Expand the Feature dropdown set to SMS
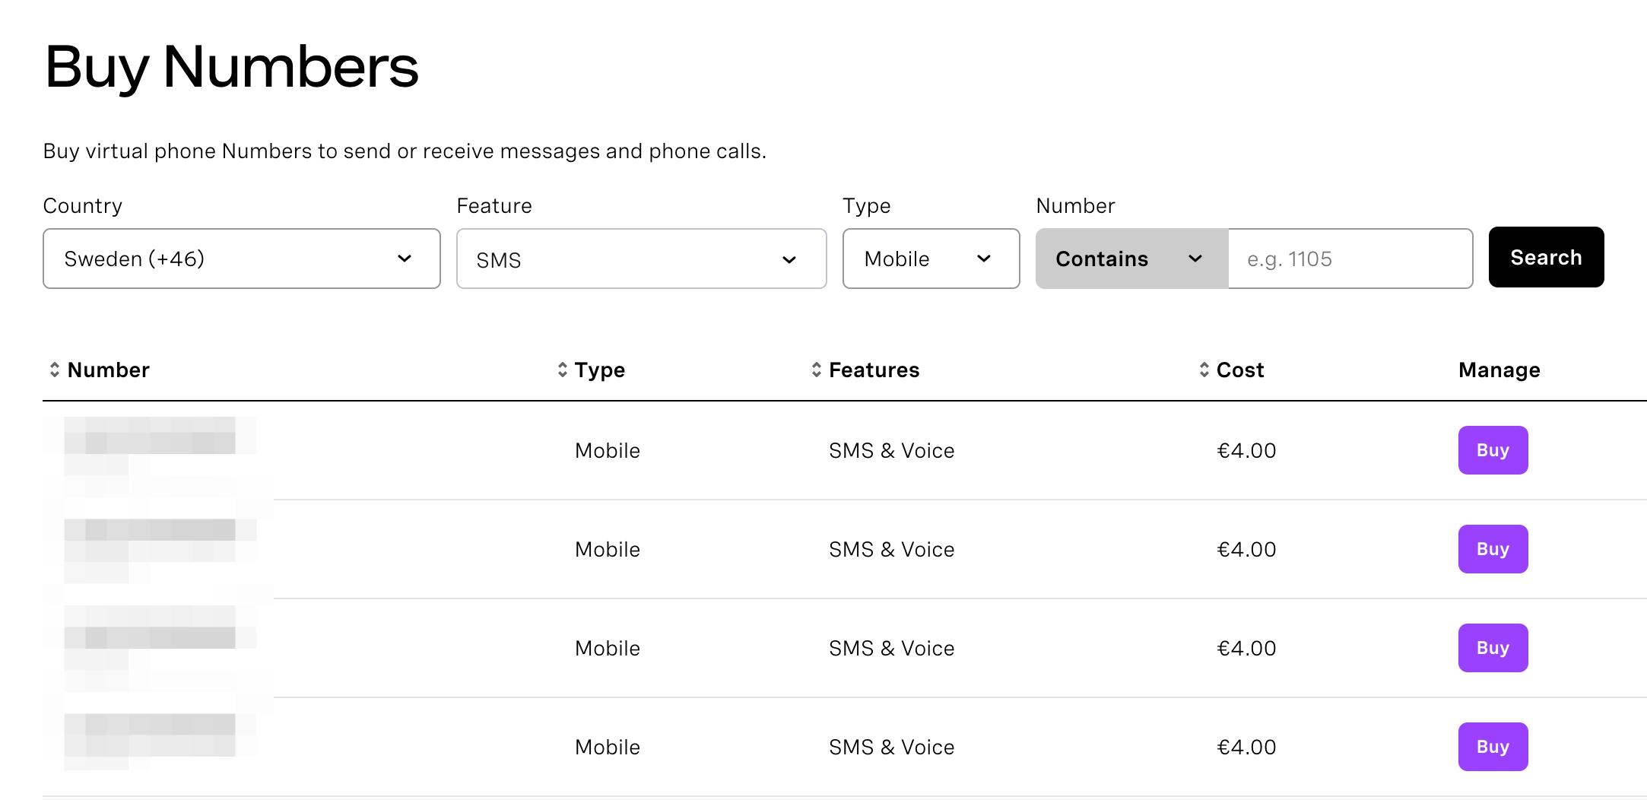This screenshot has width=1647, height=800. click(x=640, y=259)
